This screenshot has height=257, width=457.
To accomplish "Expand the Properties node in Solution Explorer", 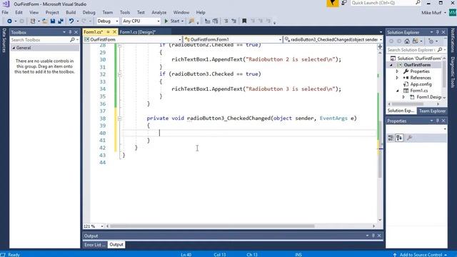I will coord(397,71).
